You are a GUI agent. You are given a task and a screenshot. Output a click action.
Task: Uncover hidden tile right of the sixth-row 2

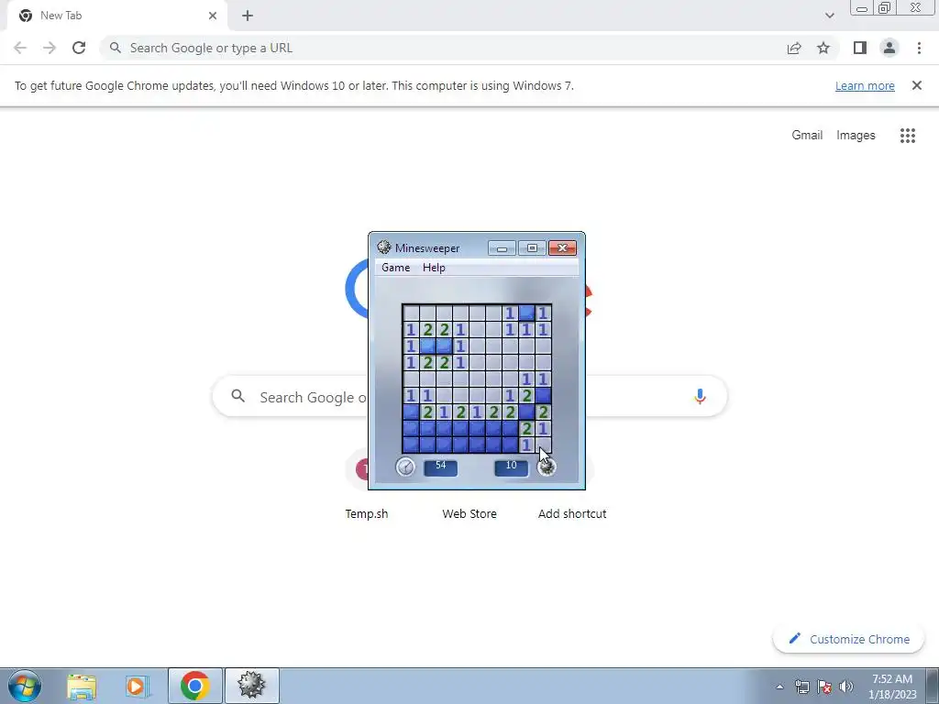tap(543, 395)
